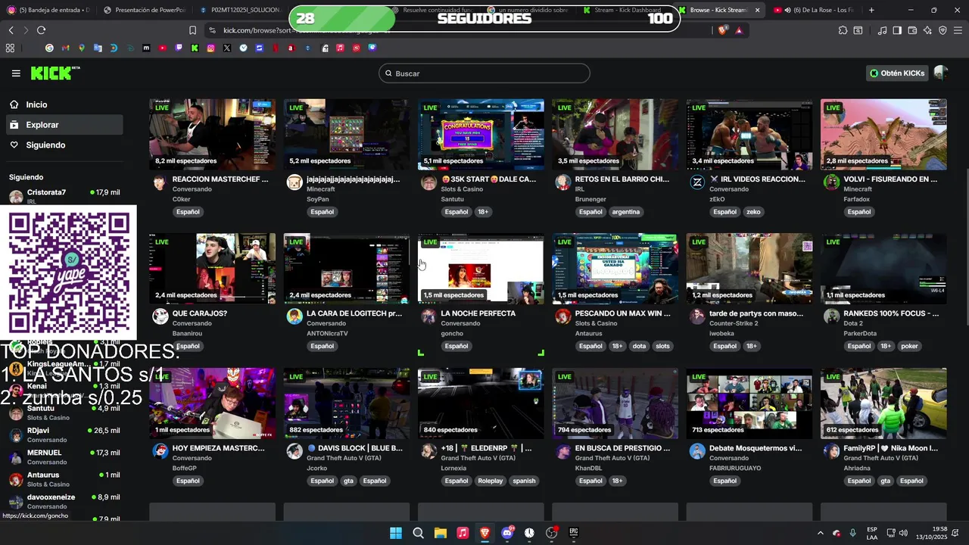Open browser extensions puzzle icon
This screenshot has width=969, height=545.
(x=843, y=30)
